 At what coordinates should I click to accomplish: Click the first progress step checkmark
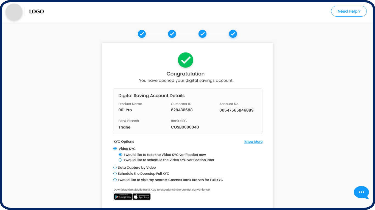(142, 34)
